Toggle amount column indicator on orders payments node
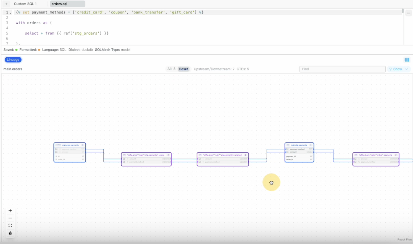Image resolution: width=413 pixels, height=244 pixels. [x=355, y=159]
